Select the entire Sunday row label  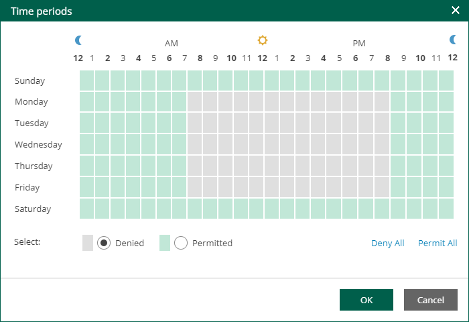pos(29,81)
